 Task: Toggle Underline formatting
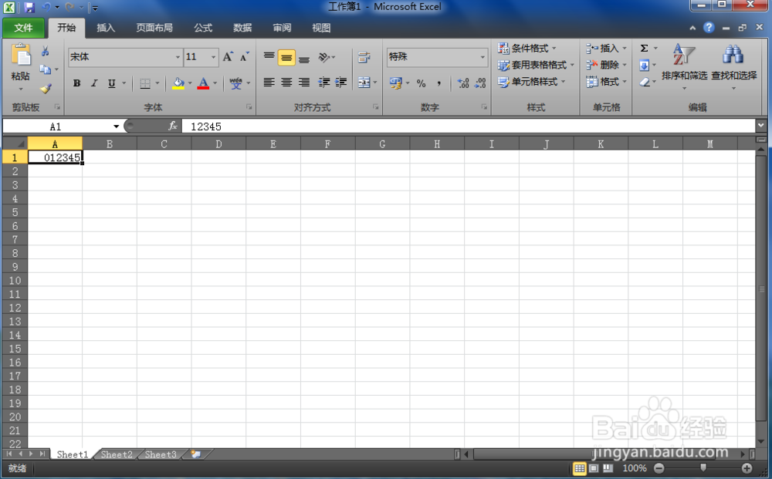[x=112, y=83]
